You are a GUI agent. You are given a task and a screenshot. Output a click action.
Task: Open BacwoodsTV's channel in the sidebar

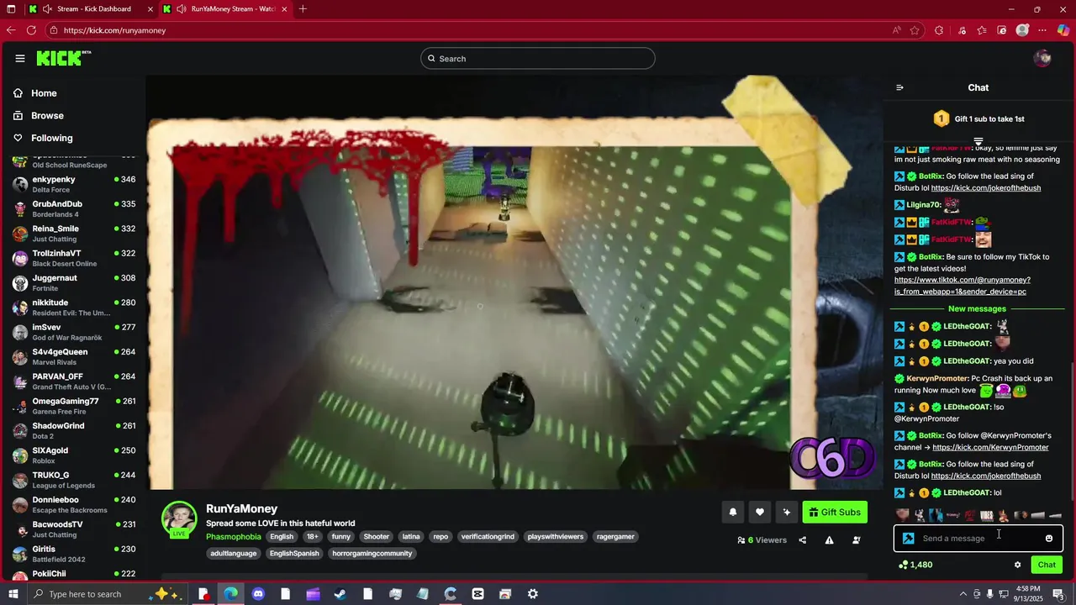click(74, 529)
